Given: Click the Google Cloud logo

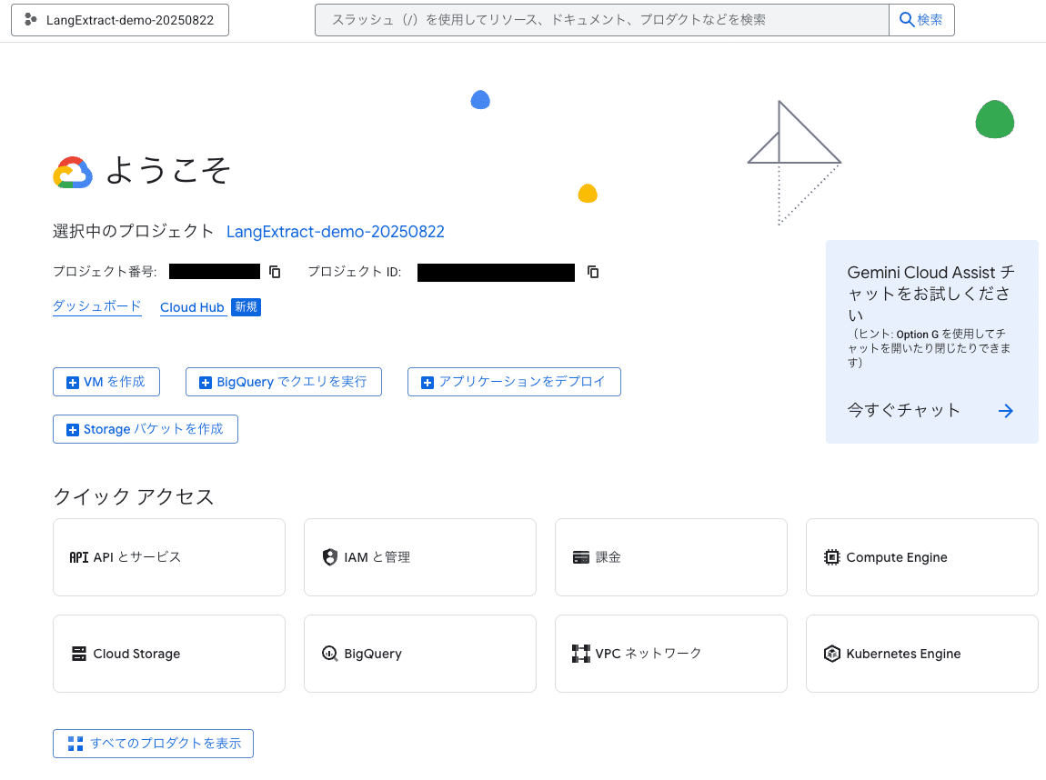Looking at the screenshot, I should pos(74,173).
